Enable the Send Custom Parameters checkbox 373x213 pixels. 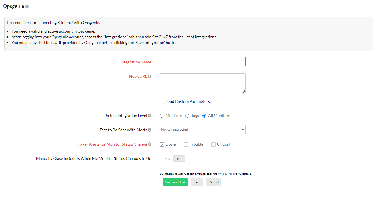pos(162,102)
